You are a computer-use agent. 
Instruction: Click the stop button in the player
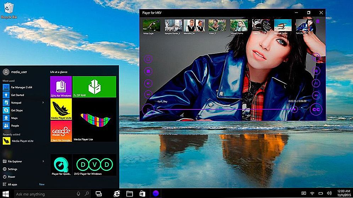[x=148, y=71]
